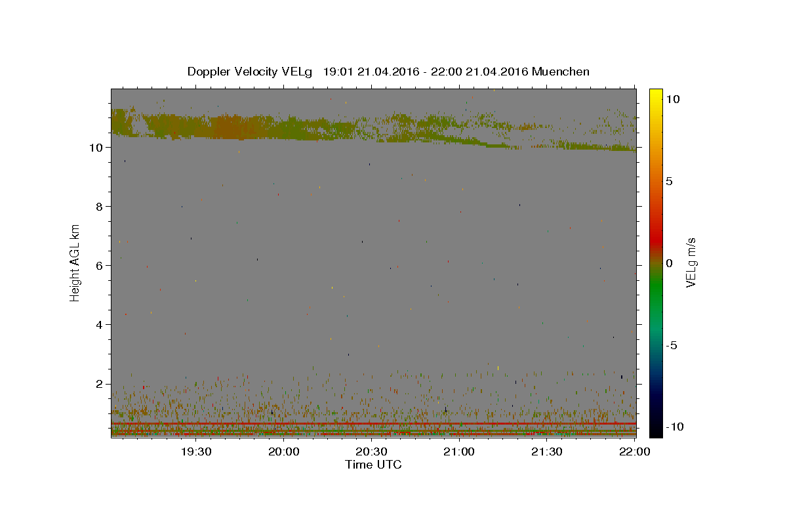This screenshot has width=787, height=525.
Task: Click the colorbar tick label '0'
Action: pyautogui.click(x=669, y=263)
